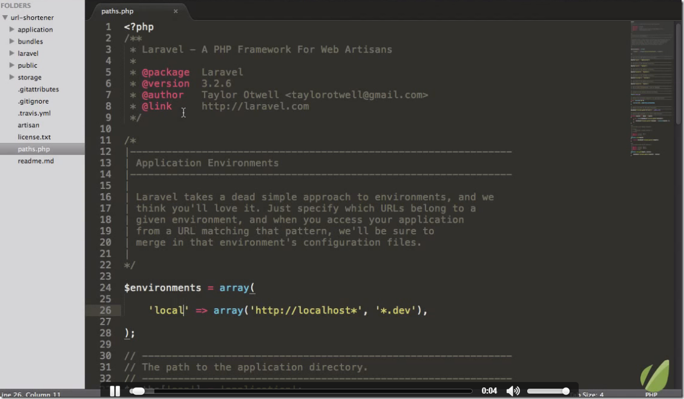Select the bundles folder name

click(30, 41)
